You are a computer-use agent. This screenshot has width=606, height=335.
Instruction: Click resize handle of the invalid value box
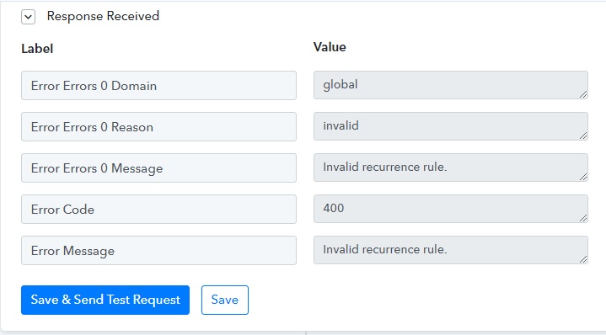[583, 136]
